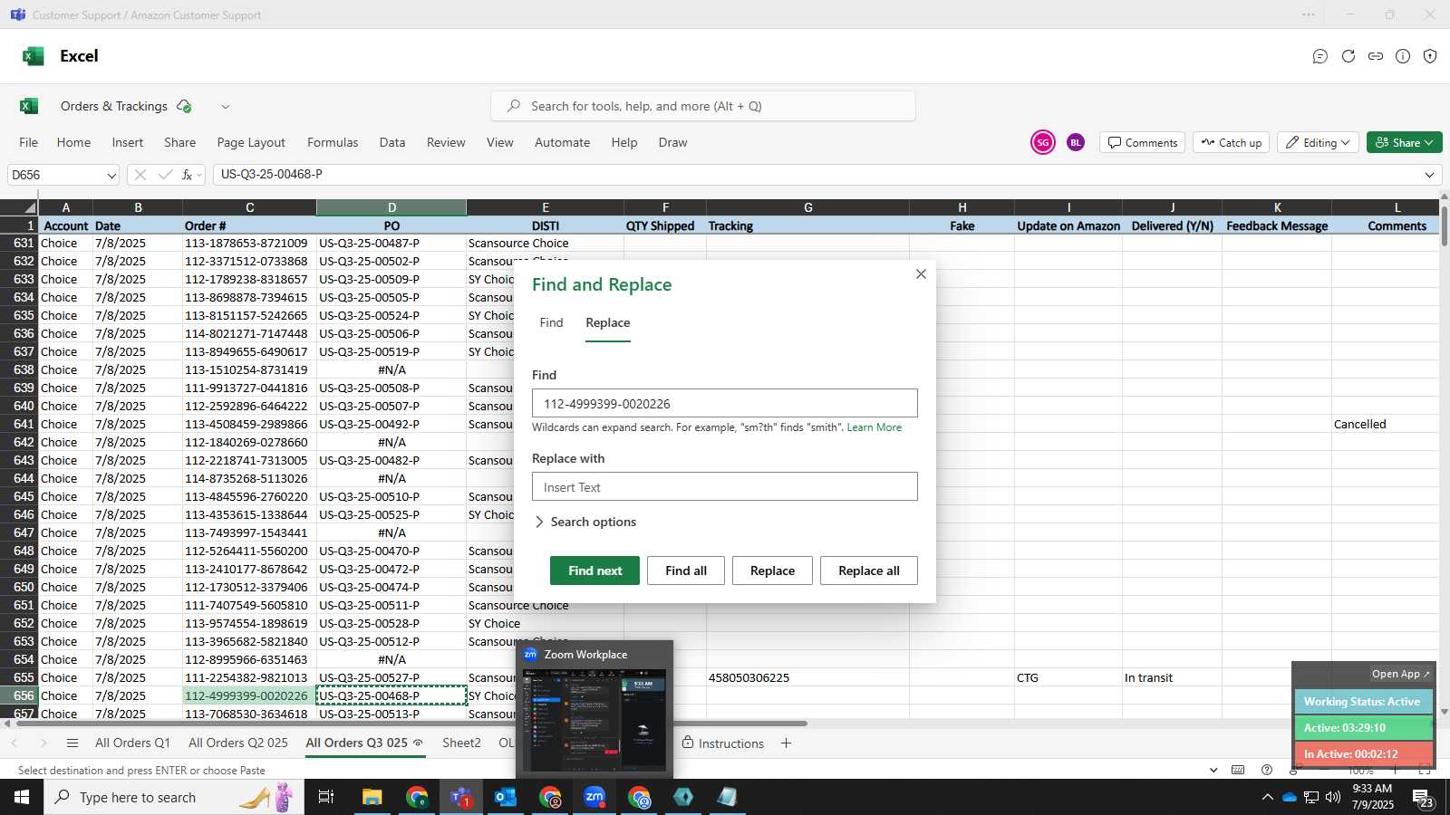Open the Data ribbon tab

pyautogui.click(x=392, y=142)
